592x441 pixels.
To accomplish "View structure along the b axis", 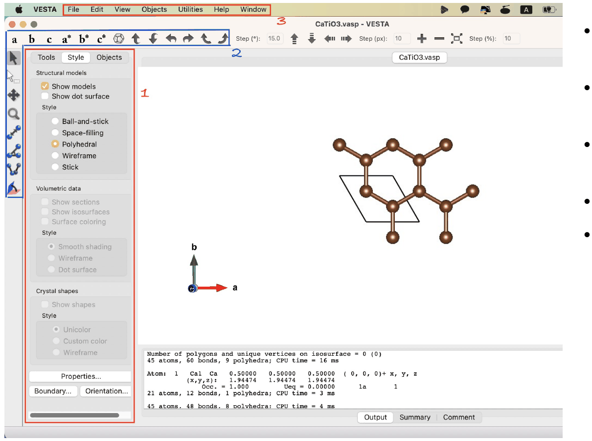I will coord(32,39).
